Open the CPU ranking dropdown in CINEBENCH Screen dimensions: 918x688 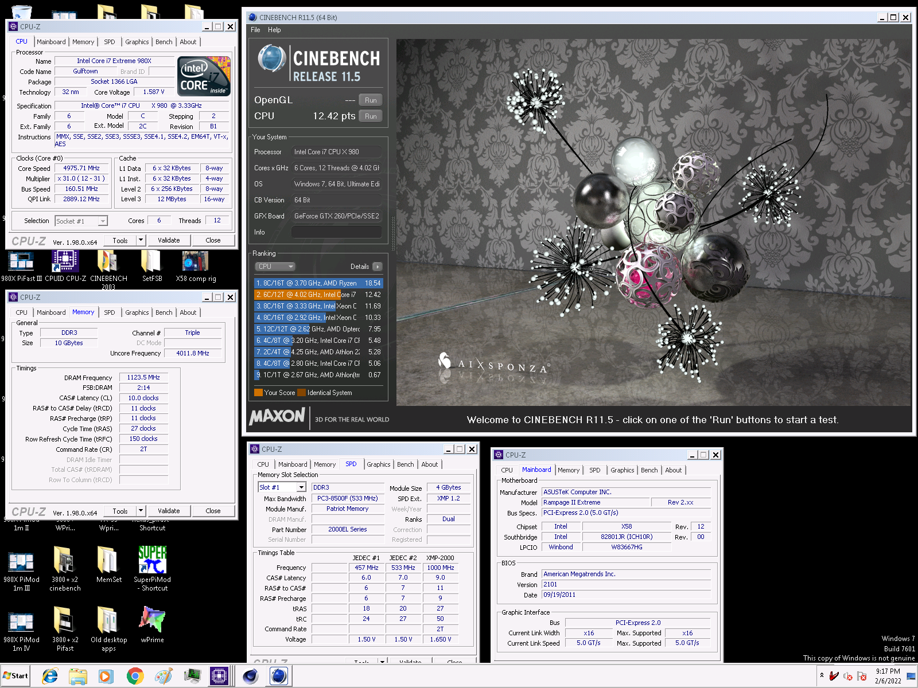coord(275,267)
